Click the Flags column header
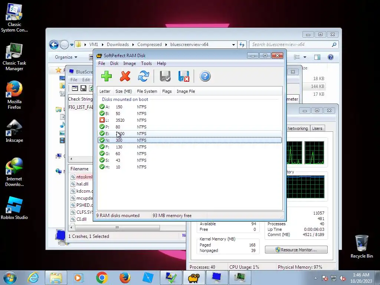The height and width of the screenshot is (285, 380). pos(167,91)
